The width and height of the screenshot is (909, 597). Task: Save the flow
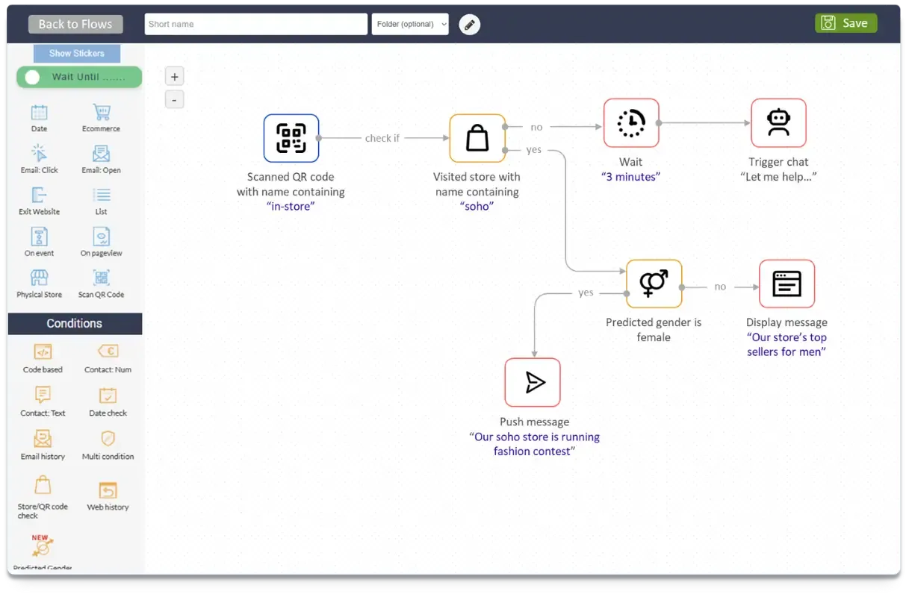coord(846,23)
